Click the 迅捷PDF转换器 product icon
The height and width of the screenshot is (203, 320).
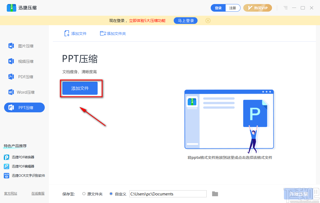click(7, 157)
